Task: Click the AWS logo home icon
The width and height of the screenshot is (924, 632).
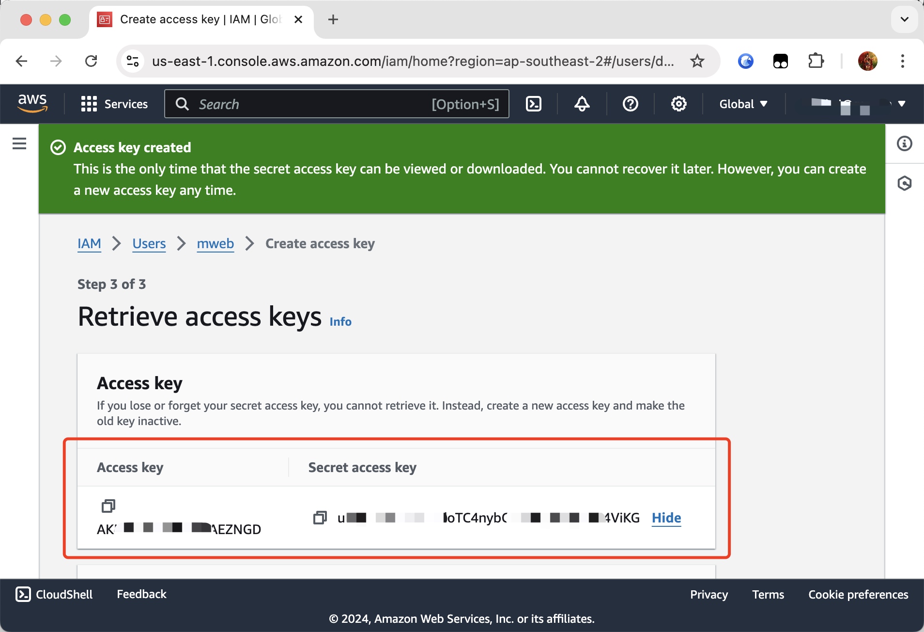Action: click(32, 103)
